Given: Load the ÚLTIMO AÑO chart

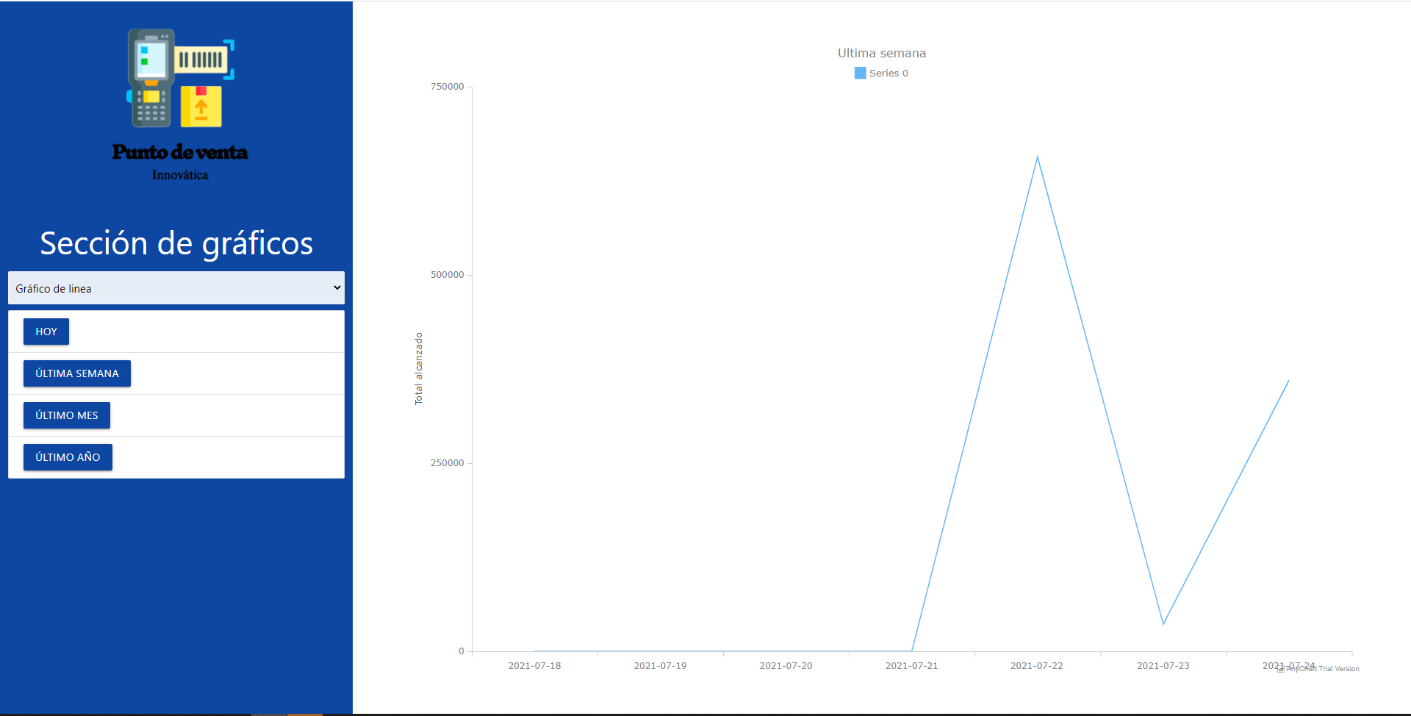Looking at the screenshot, I should 68,457.
